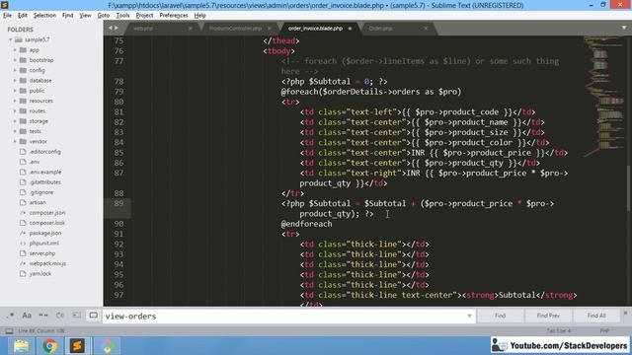Open the .gitignore file
Viewport: 632px width, 355px height.
pos(41,192)
